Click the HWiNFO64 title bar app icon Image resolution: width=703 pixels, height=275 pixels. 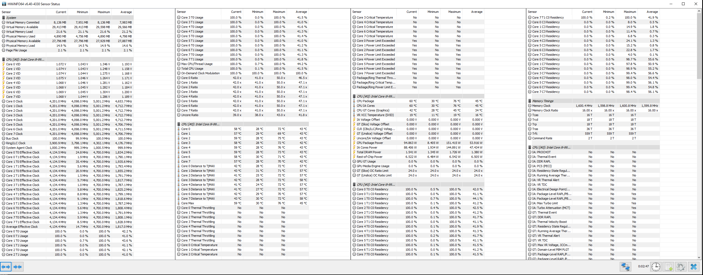[x=4, y=4]
